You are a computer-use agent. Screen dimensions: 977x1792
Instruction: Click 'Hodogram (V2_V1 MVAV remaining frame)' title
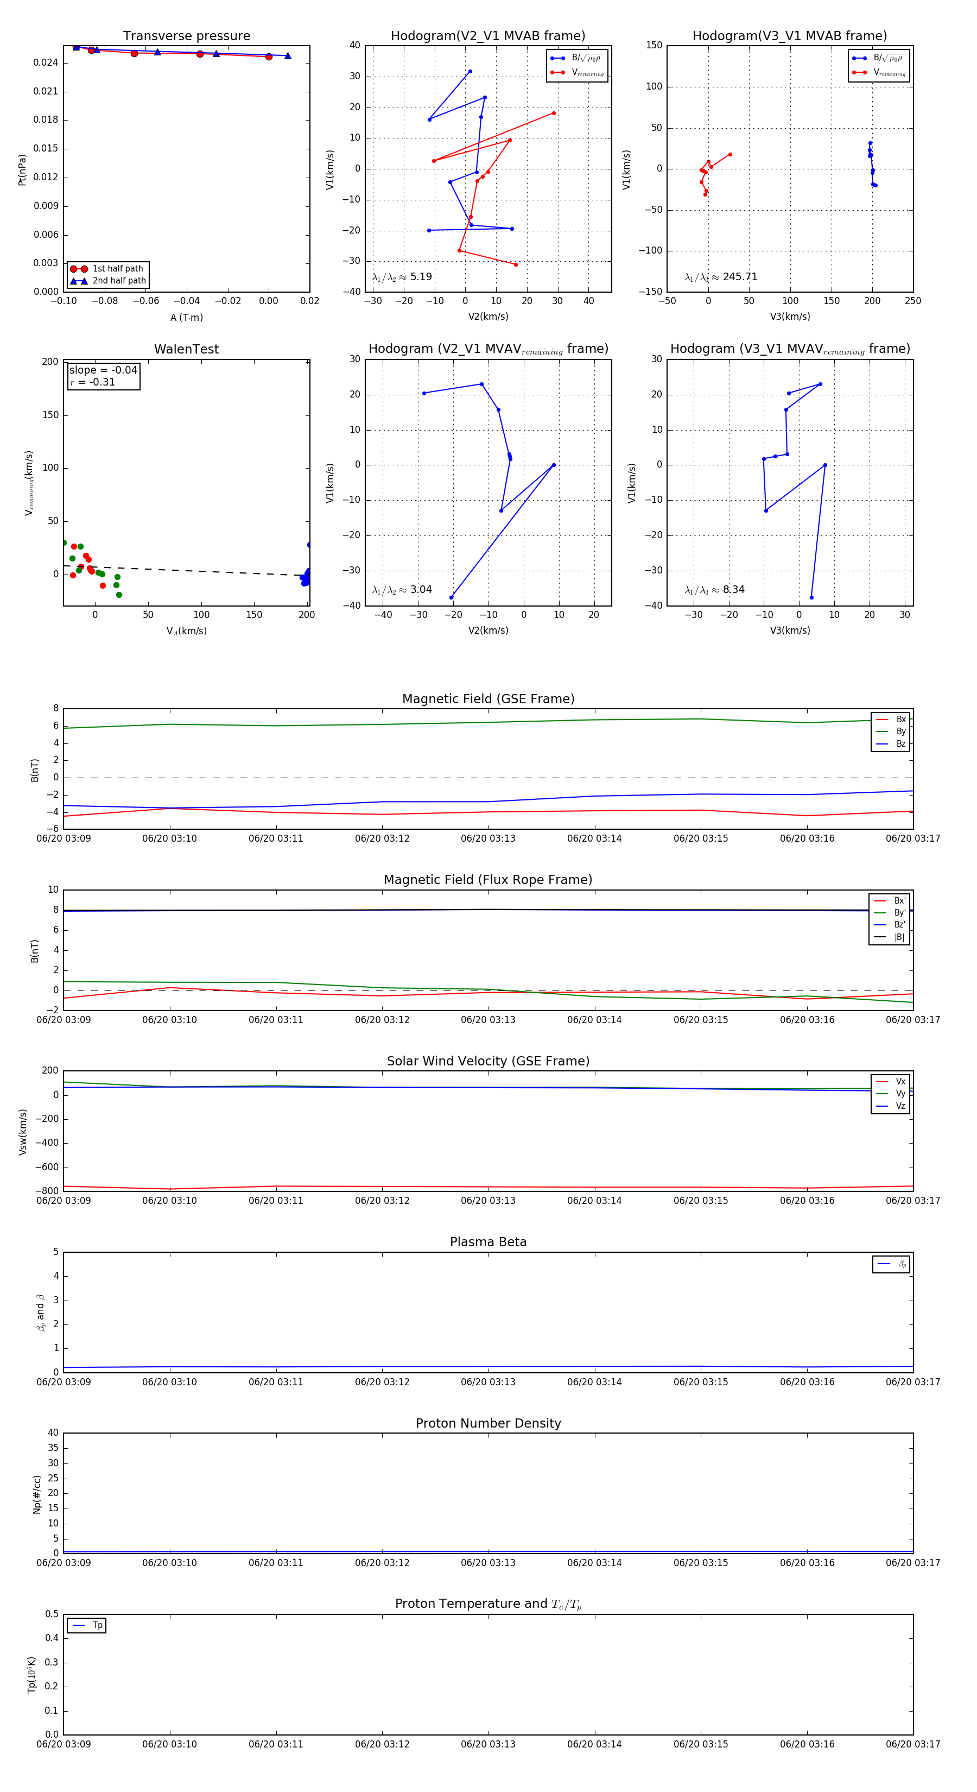(x=488, y=349)
